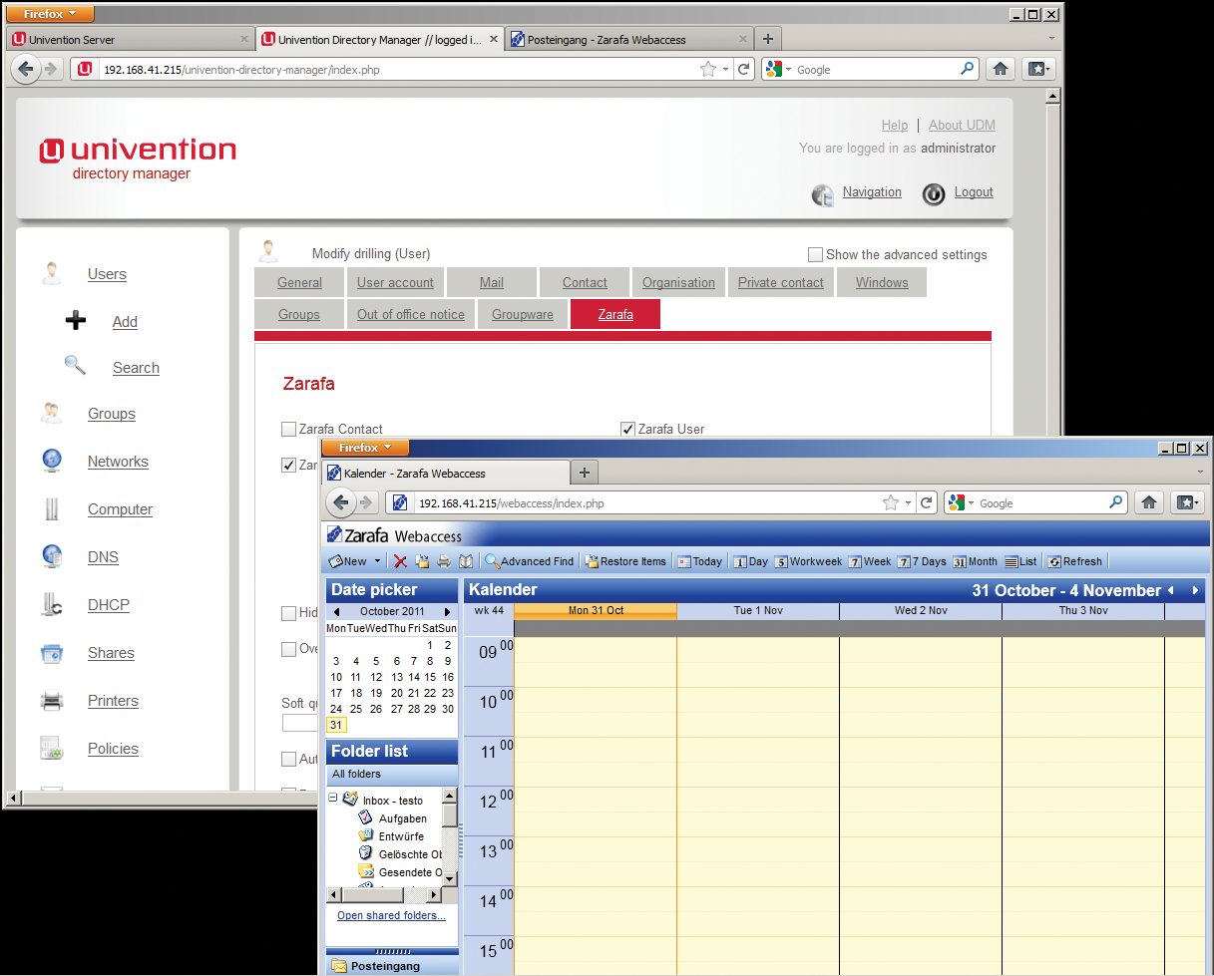Switch to the Groupware tab
This screenshot has height=976, width=1214.
(522, 313)
